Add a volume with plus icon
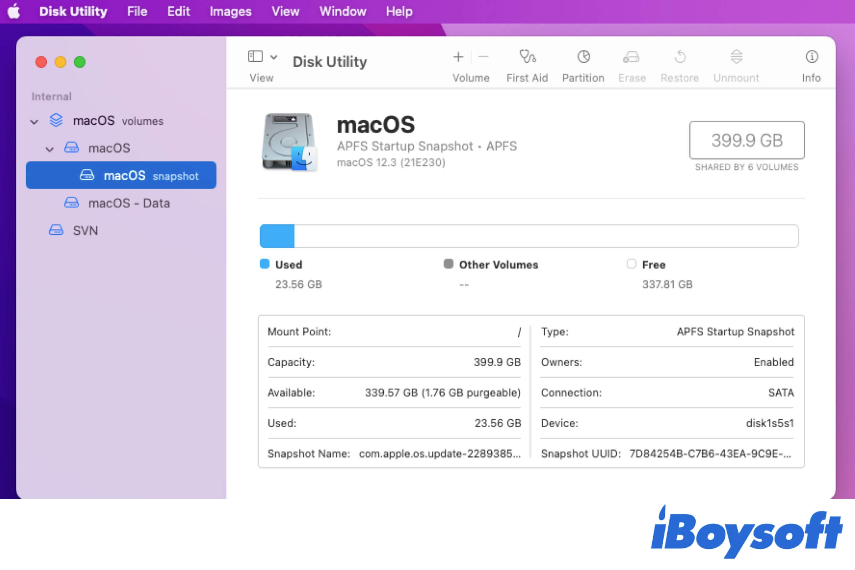Screen dimensions: 855x570 coord(458,57)
